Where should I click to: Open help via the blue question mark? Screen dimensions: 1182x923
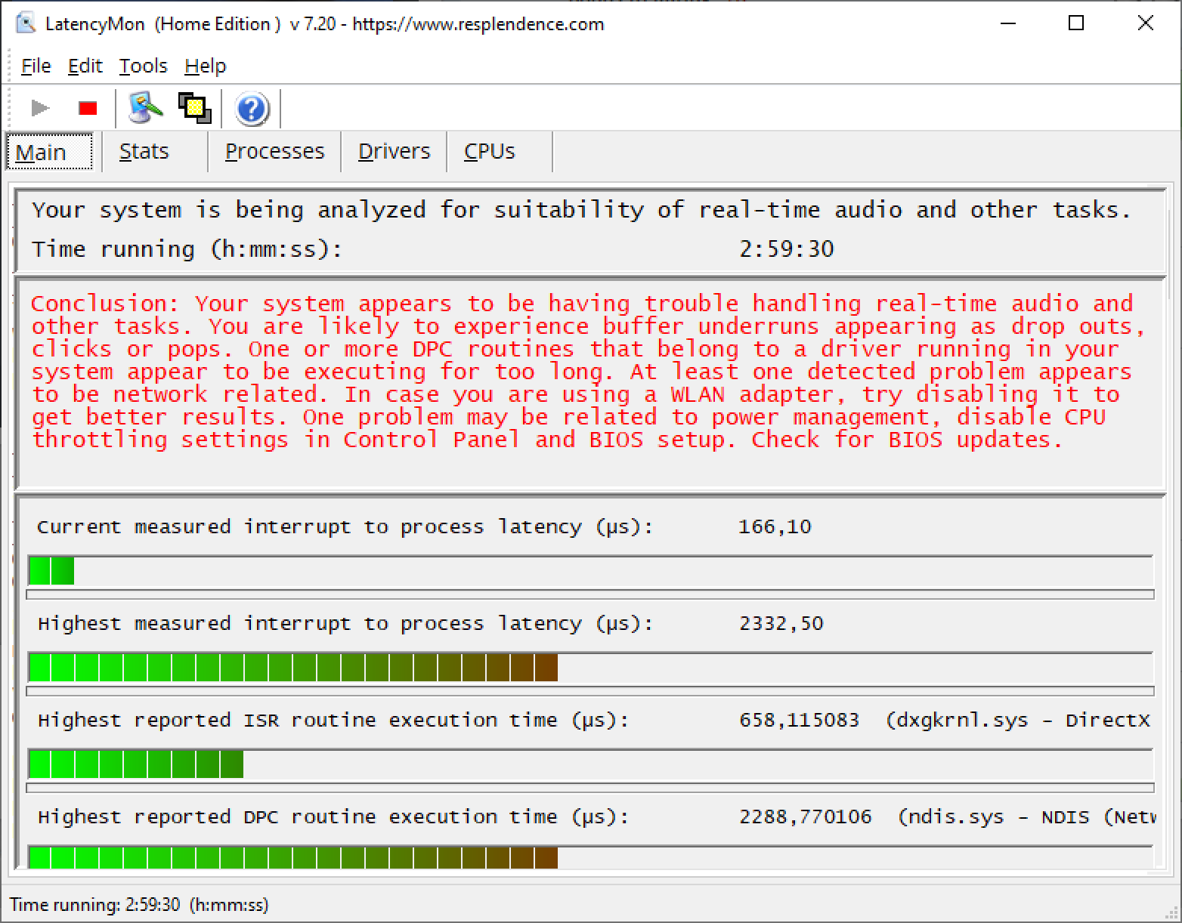pyautogui.click(x=252, y=110)
